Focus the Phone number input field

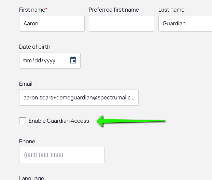click(x=62, y=155)
